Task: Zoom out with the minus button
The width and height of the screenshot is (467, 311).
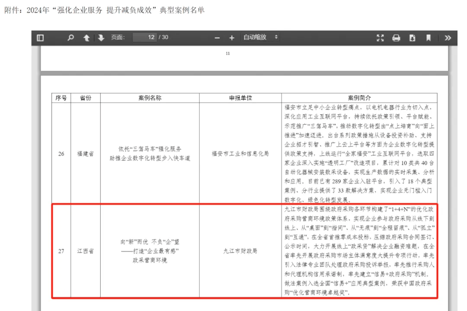Action: 217,38
